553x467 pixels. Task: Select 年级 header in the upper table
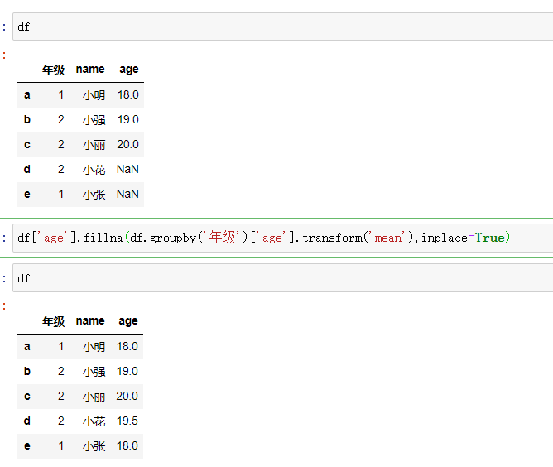pos(54,70)
